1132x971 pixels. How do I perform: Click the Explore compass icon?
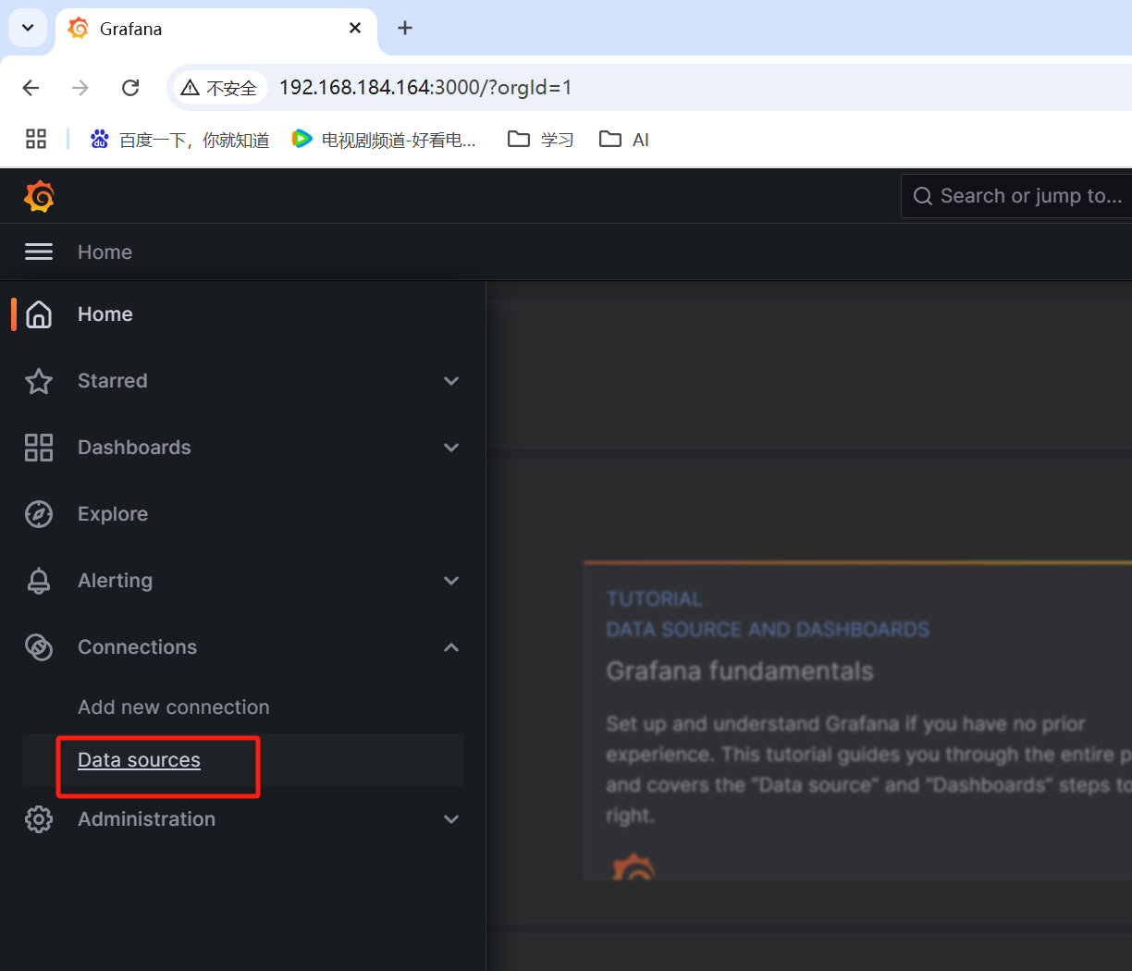coord(39,514)
